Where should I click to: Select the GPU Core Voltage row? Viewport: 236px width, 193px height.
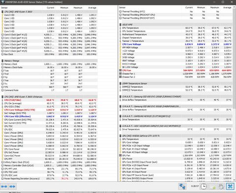click(x=176, y=142)
